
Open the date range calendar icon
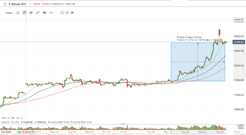[18, 13]
